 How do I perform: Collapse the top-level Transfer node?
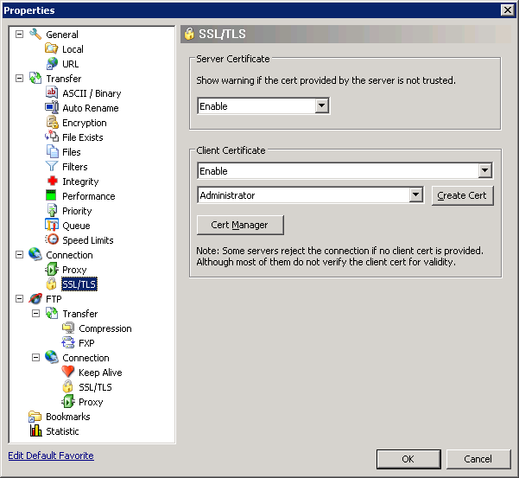[20, 79]
